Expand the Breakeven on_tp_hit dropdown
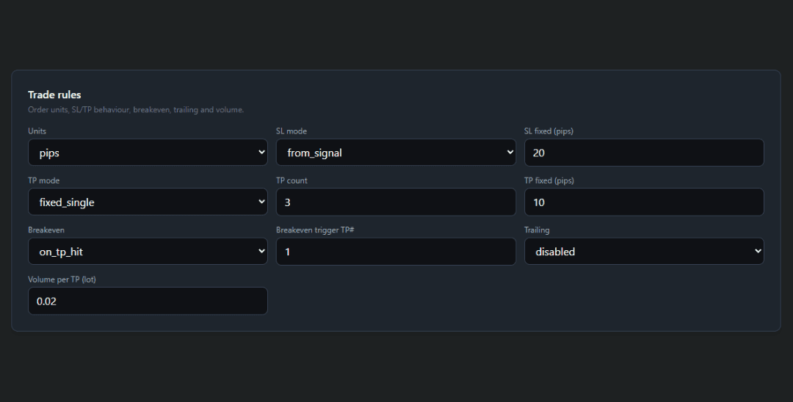 point(148,251)
